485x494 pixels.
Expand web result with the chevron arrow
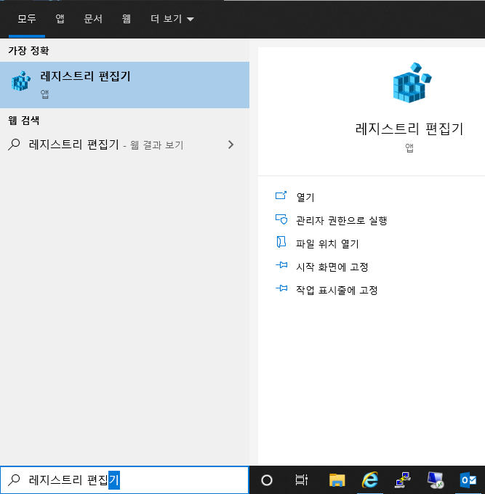pyautogui.click(x=231, y=145)
